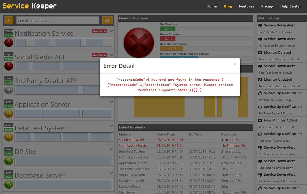Click the Search in monitors field
Screen dimensions: 307x194
tap(58, 20)
